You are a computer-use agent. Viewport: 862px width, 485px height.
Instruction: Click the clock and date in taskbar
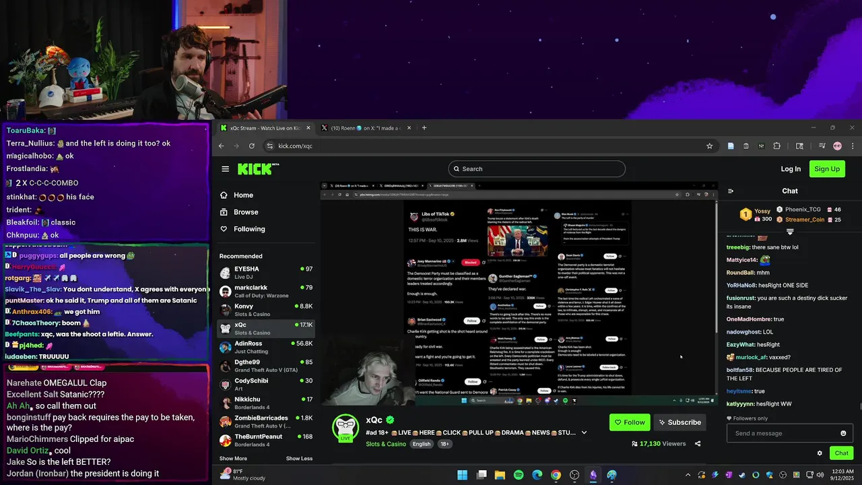pyautogui.click(x=842, y=475)
